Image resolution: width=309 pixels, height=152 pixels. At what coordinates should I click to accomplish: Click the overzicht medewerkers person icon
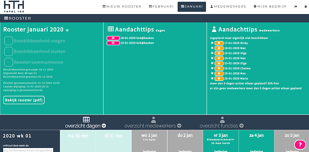153,120
